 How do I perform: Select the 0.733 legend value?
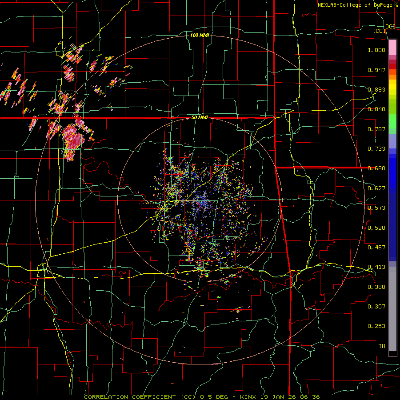tap(376, 149)
